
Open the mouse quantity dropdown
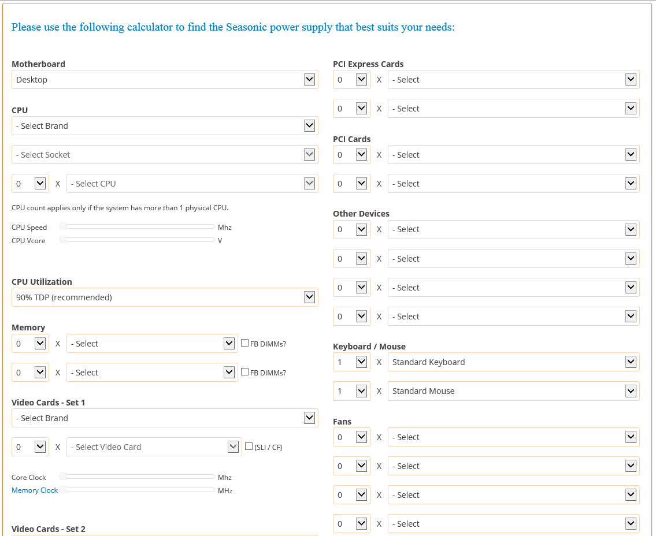(x=351, y=391)
